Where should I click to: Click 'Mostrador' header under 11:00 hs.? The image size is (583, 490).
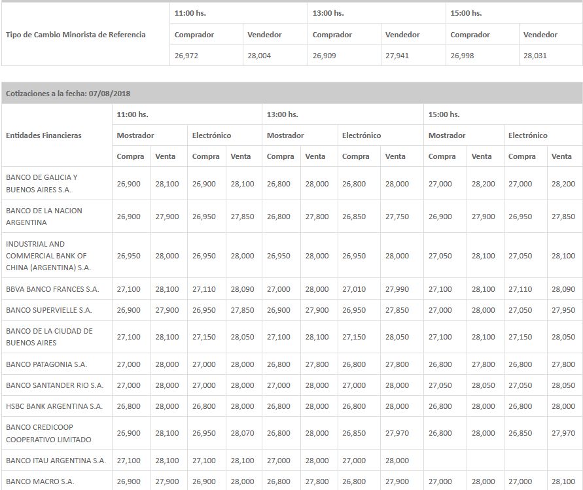click(x=135, y=135)
